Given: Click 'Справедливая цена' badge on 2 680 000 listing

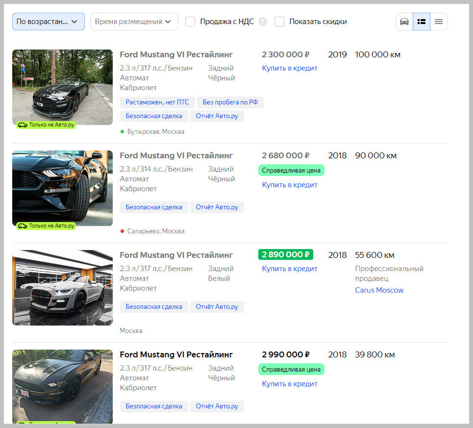Looking at the screenshot, I should pyautogui.click(x=291, y=170).
